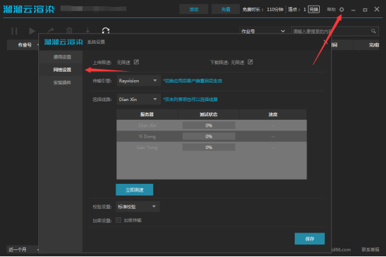
Task: Click the blue double-click line selection hint
Action: pos(190,100)
